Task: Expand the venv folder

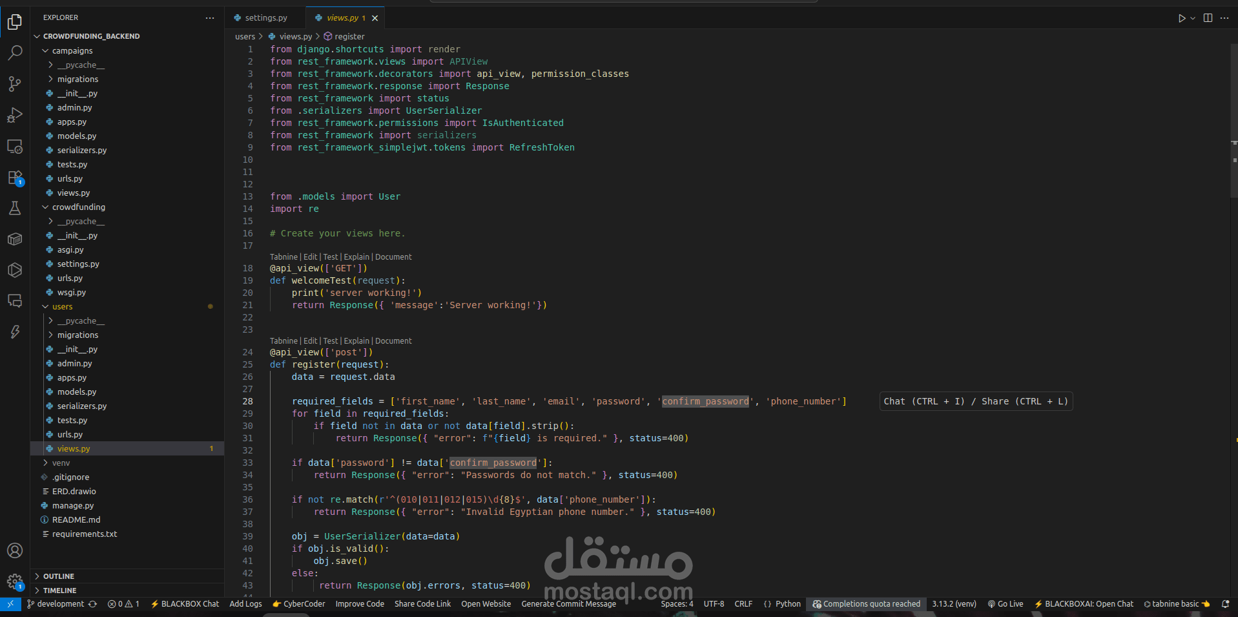Action: coord(127,463)
